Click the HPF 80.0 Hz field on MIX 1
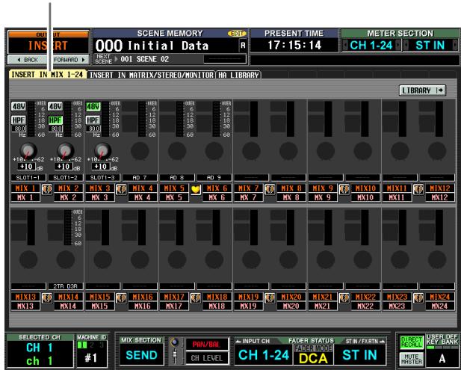Image resolution: width=461 pixels, height=370 pixels. (19, 129)
